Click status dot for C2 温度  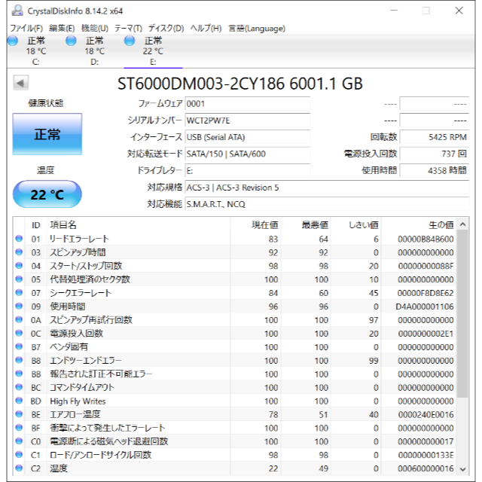[x=19, y=468]
